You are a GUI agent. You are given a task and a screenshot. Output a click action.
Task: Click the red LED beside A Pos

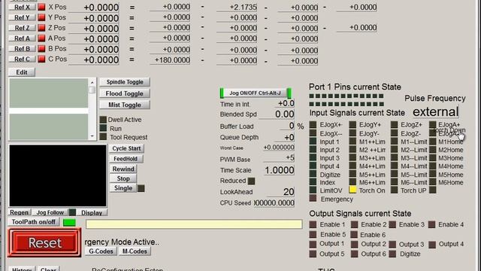tap(42, 38)
